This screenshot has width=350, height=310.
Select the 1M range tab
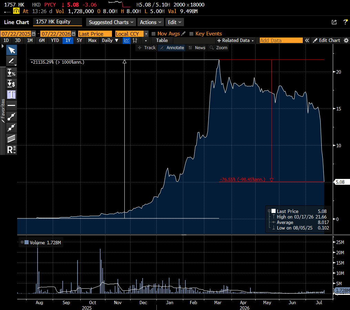pyautogui.click(x=30, y=40)
